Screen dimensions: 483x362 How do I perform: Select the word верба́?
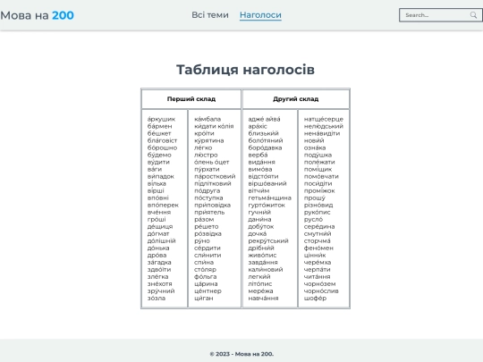(258, 155)
